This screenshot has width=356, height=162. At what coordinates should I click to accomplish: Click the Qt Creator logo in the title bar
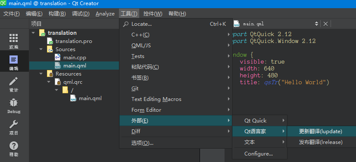point(3,3)
